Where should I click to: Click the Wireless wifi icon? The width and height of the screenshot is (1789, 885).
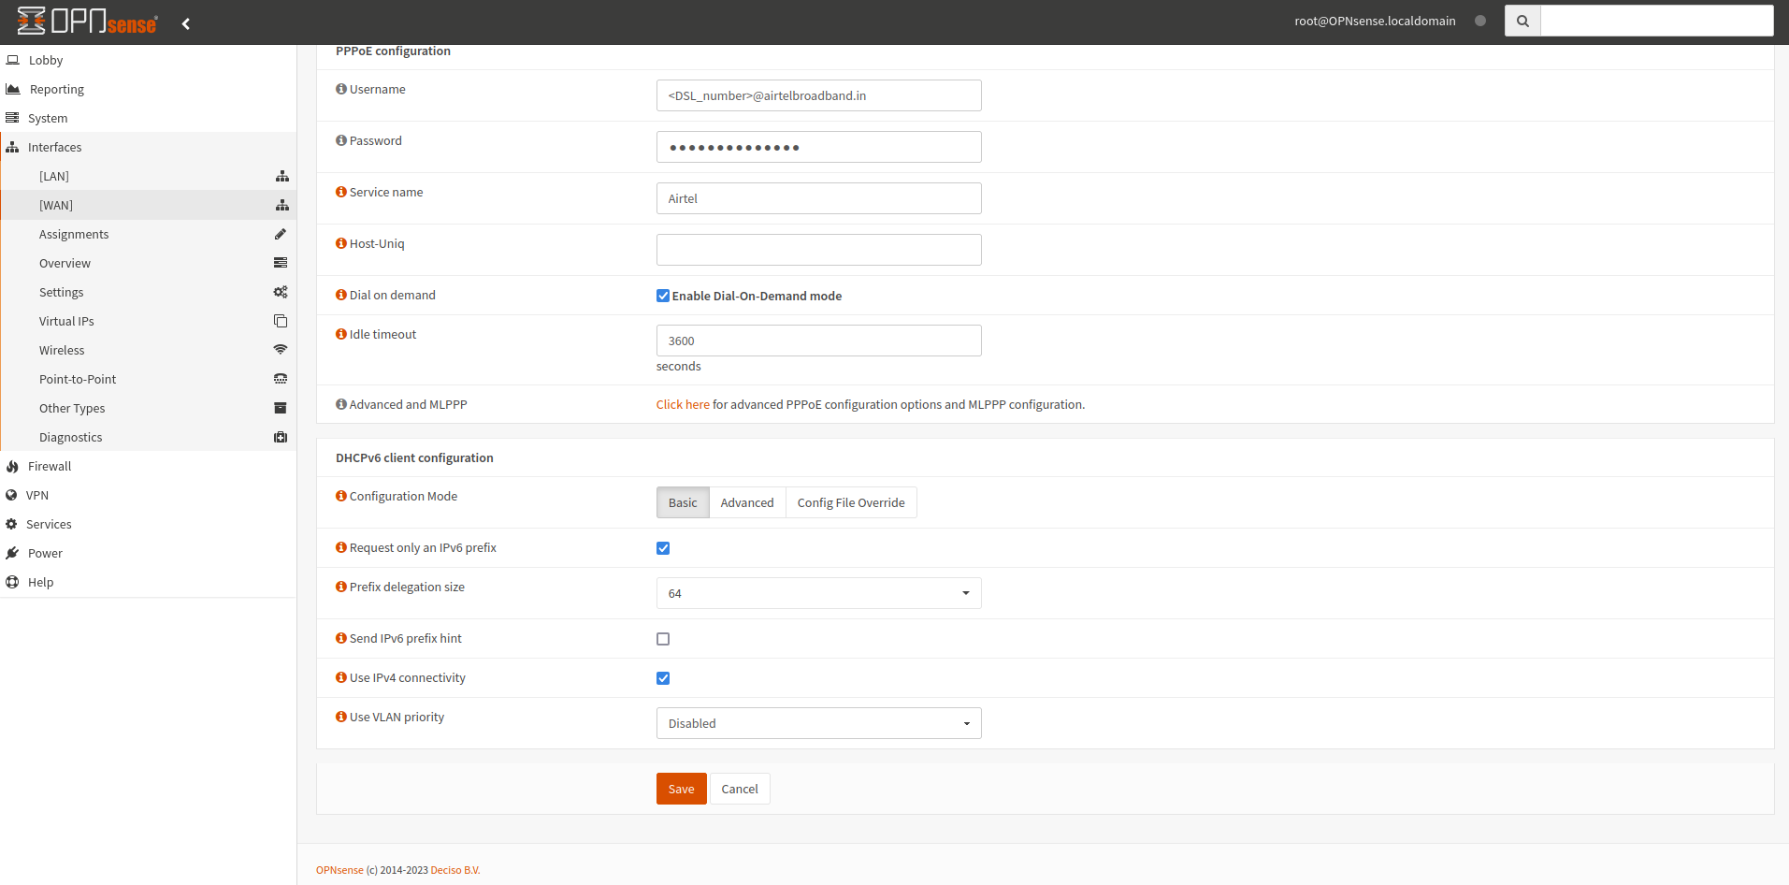point(281,350)
